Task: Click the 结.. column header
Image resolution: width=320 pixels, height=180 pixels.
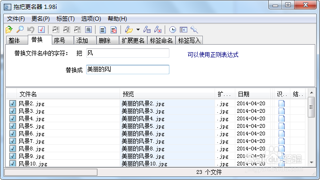Action: tap(298, 94)
